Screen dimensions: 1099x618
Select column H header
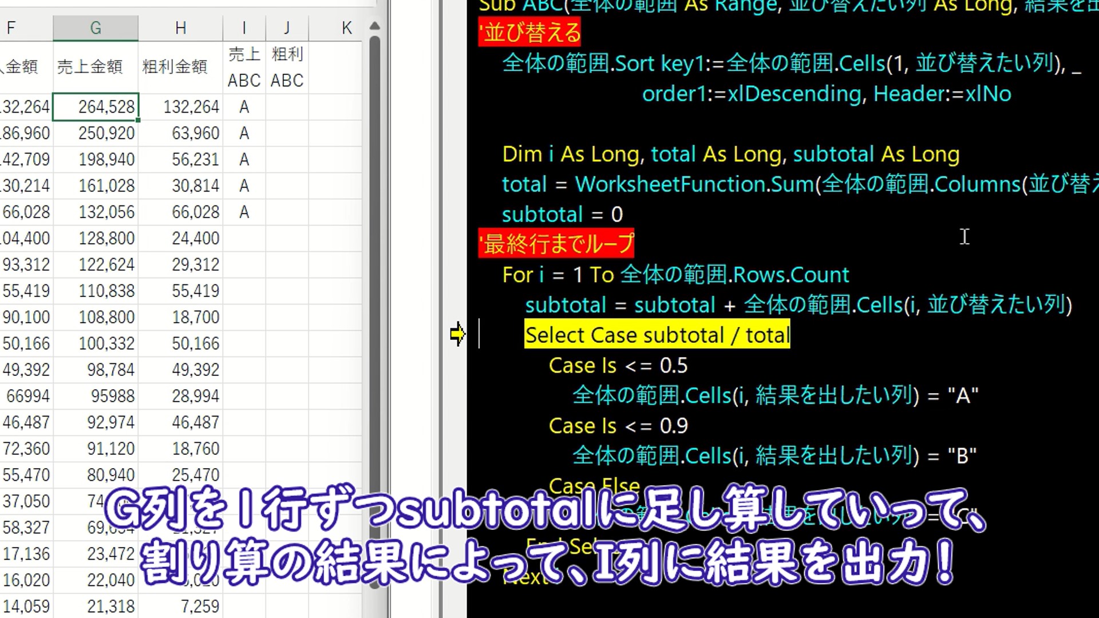click(180, 27)
